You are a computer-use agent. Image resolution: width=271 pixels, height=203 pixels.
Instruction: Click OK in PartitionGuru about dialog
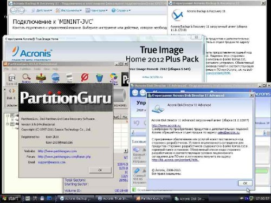click(x=100, y=170)
